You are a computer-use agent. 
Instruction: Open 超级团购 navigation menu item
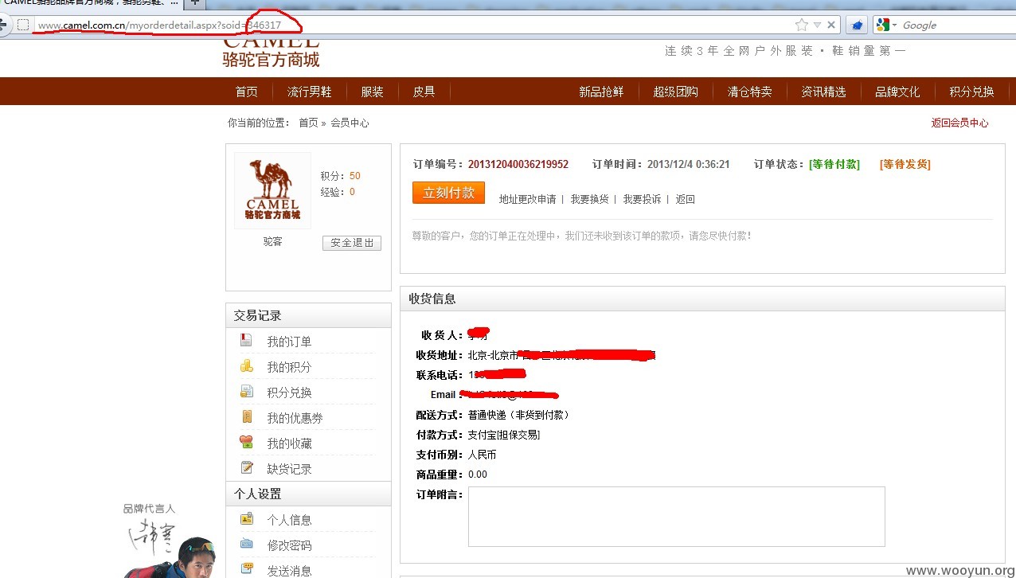click(x=675, y=92)
